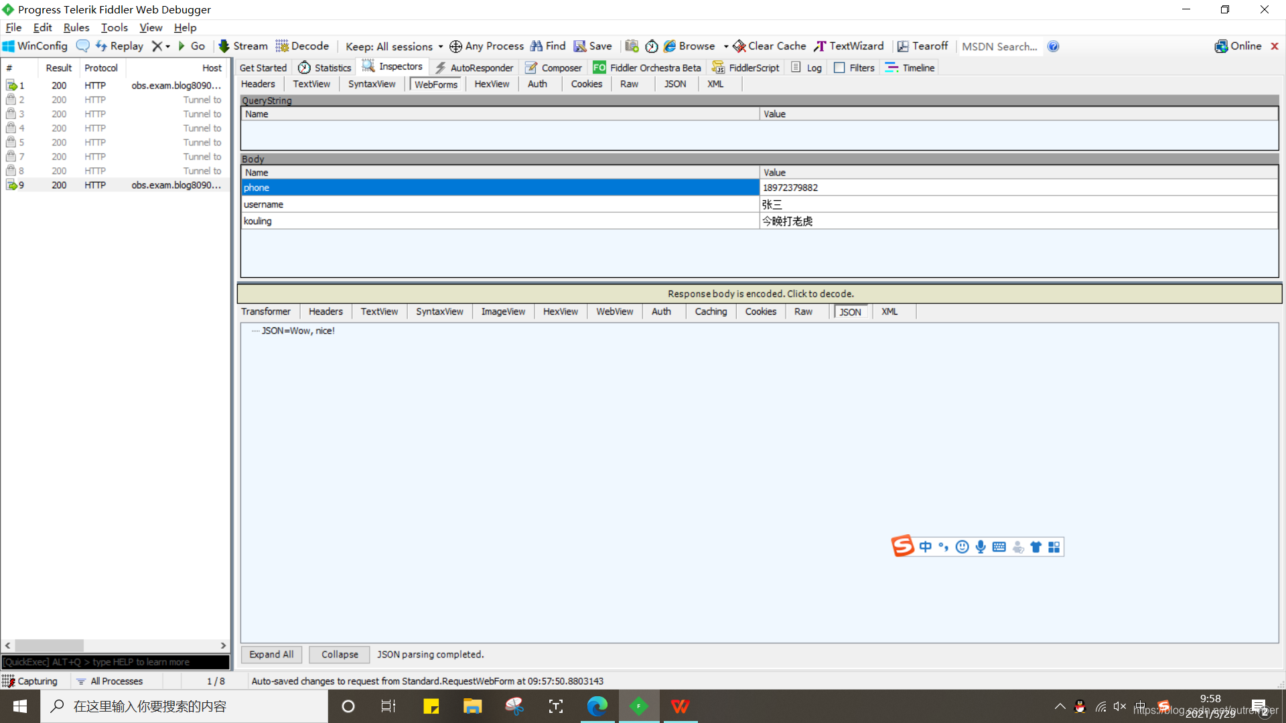Open the Fiddler Orchestra Beta tab
The height and width of the screenshot is (723, 1286).
tap(647, 68)
